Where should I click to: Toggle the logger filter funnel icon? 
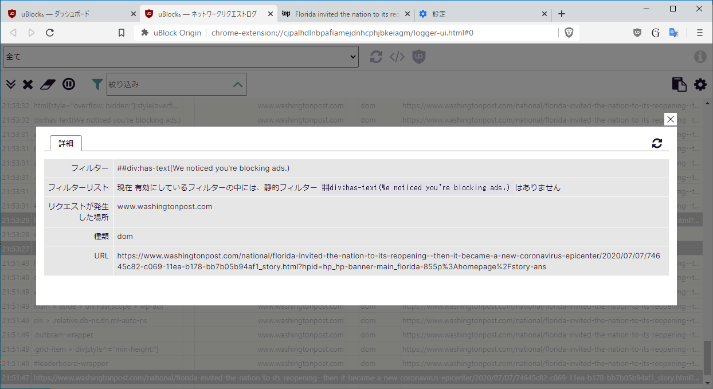pos(97,84)
